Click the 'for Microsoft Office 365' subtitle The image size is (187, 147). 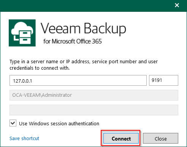[x=73, y=42]
